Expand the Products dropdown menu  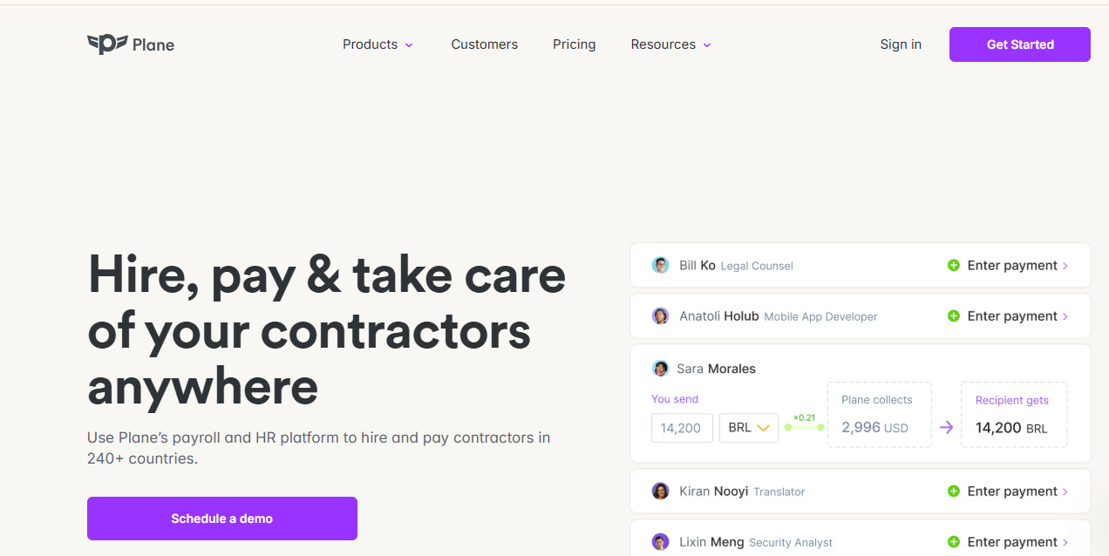click(378, 44)
